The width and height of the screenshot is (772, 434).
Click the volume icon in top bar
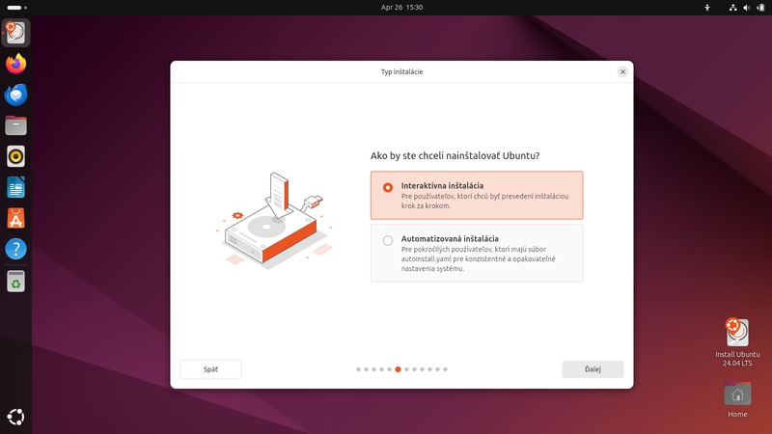(746, 8)
